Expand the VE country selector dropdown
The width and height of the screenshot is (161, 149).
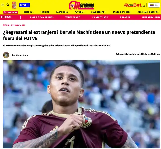click(154, 5)
